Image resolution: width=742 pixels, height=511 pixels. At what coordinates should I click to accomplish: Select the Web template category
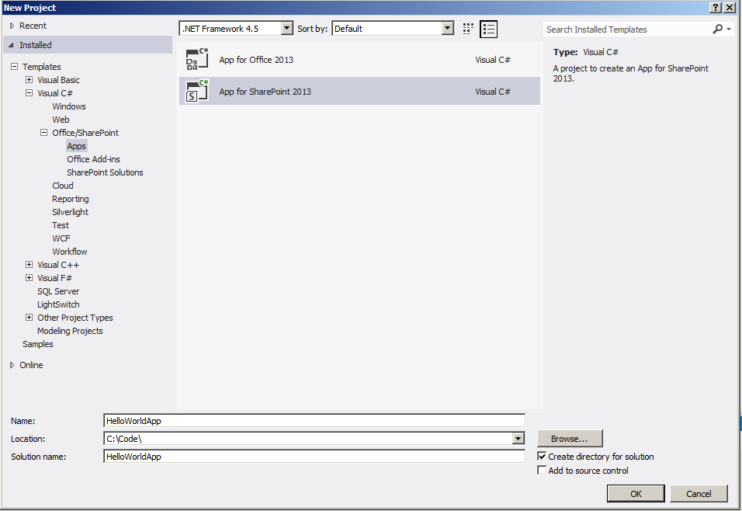coord(61,120)
